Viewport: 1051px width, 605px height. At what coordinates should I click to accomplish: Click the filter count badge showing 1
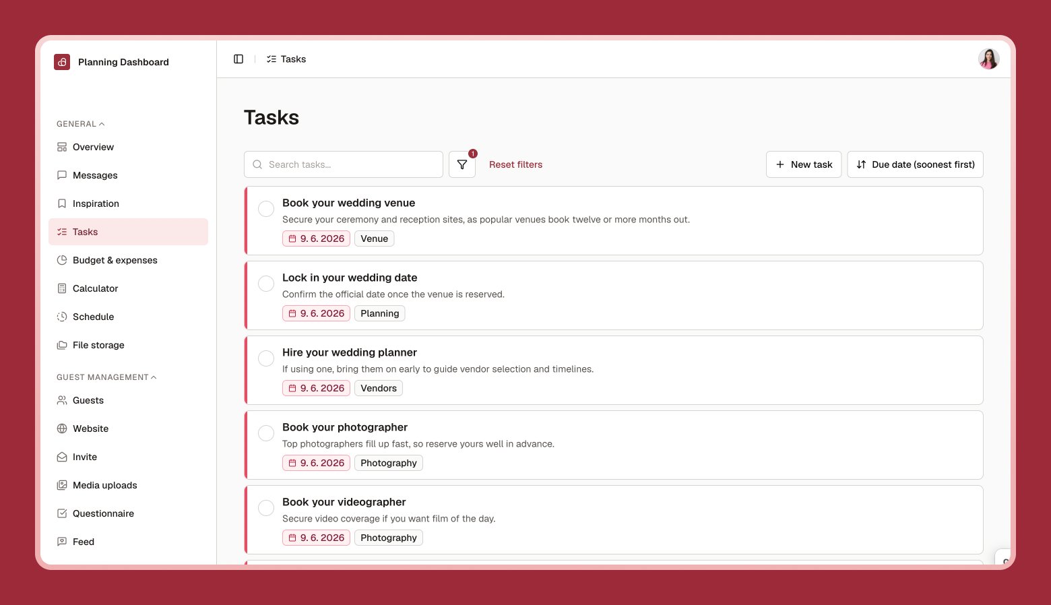point(473,154)
